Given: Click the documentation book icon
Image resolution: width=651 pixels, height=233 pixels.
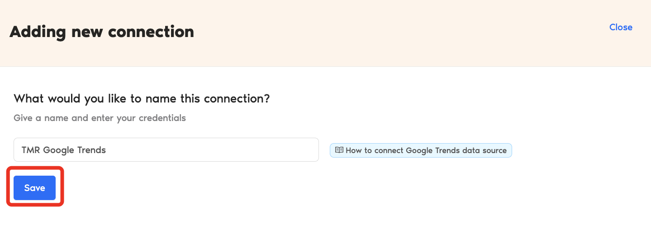Looking at the screenshot, I should [339, 150].
